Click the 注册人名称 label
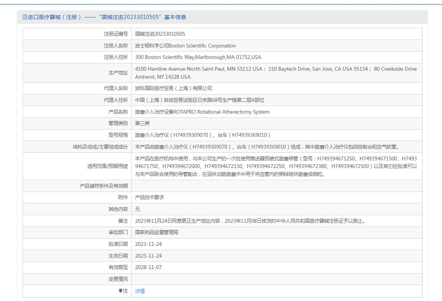The image size is (442, 301). [x=116, y=46]
